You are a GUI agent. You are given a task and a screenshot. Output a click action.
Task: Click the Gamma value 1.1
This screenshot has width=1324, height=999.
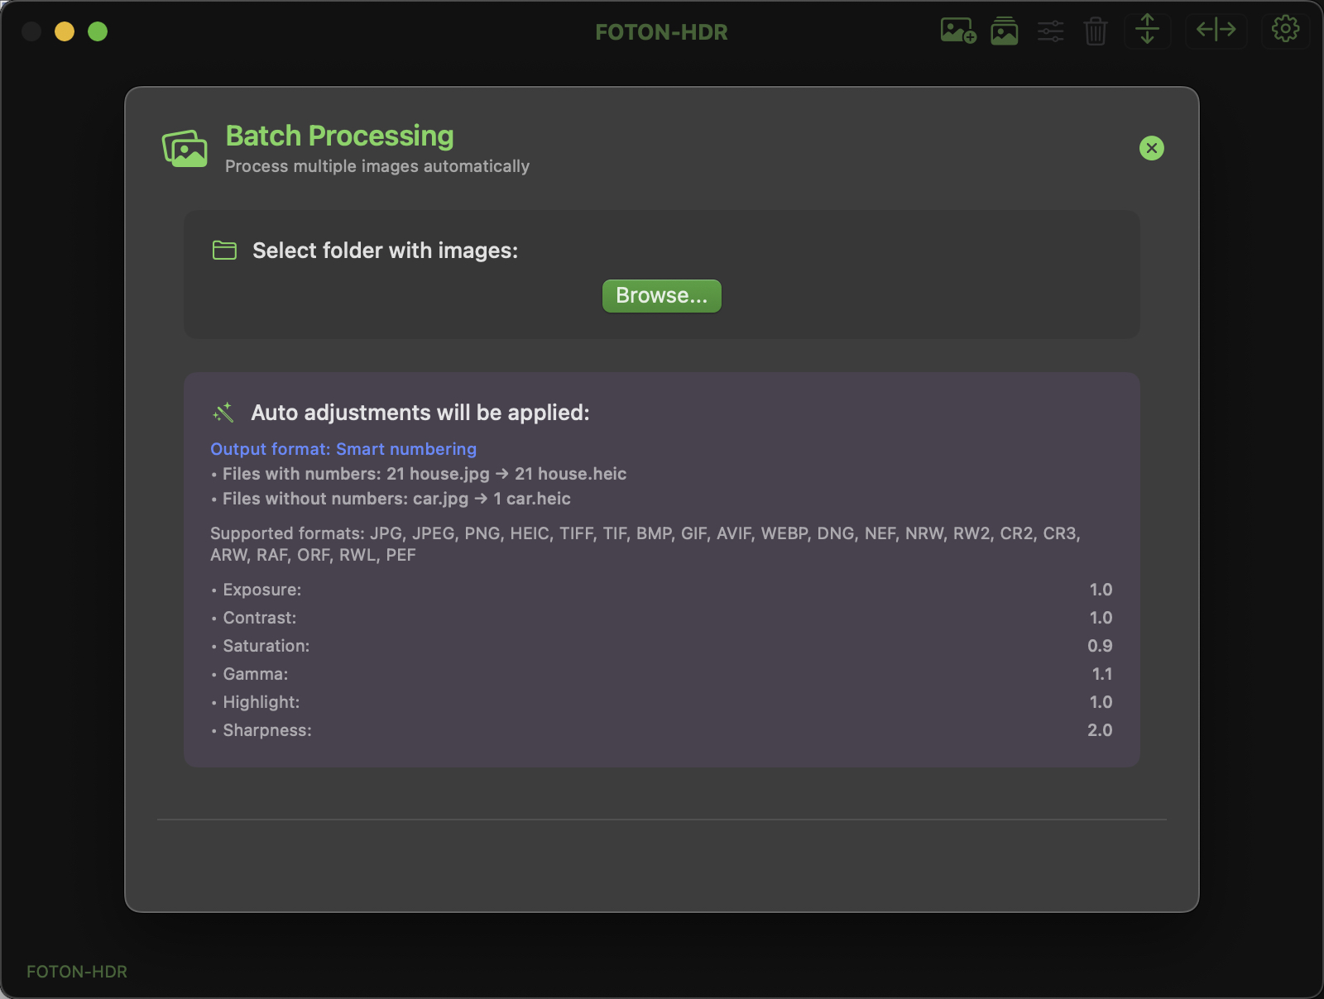[x=1102, y=674]
